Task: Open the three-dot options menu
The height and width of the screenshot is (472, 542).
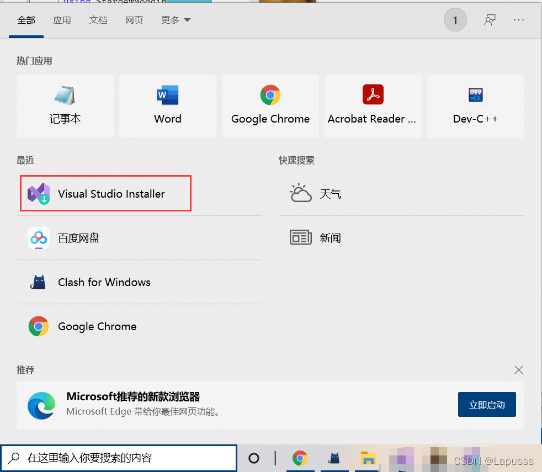Action: click(x=518, y=20)
